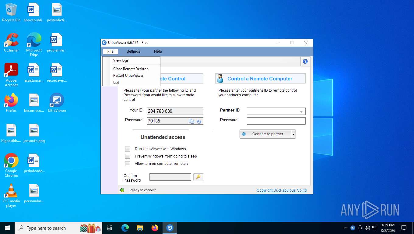Viewport: 414px width, 234px height.
Task: Expand the Partner ID dropdown list
Action: [x=301, y=112]
